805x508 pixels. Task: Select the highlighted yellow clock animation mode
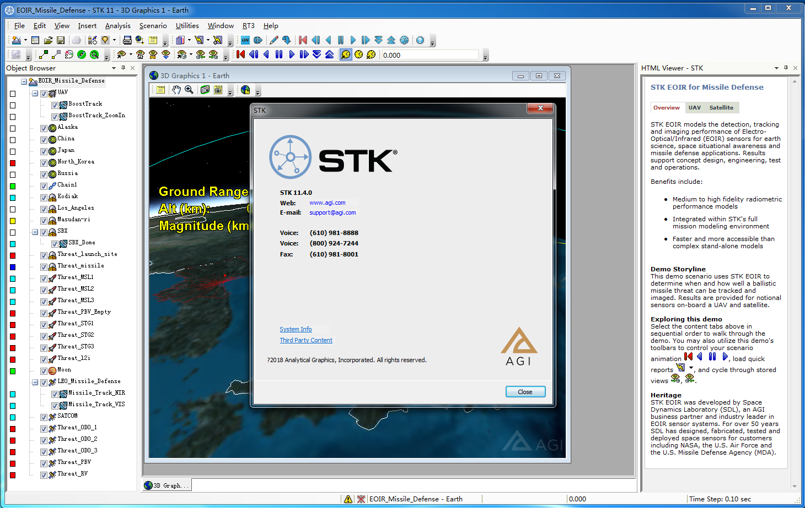[x=346, y=54]
